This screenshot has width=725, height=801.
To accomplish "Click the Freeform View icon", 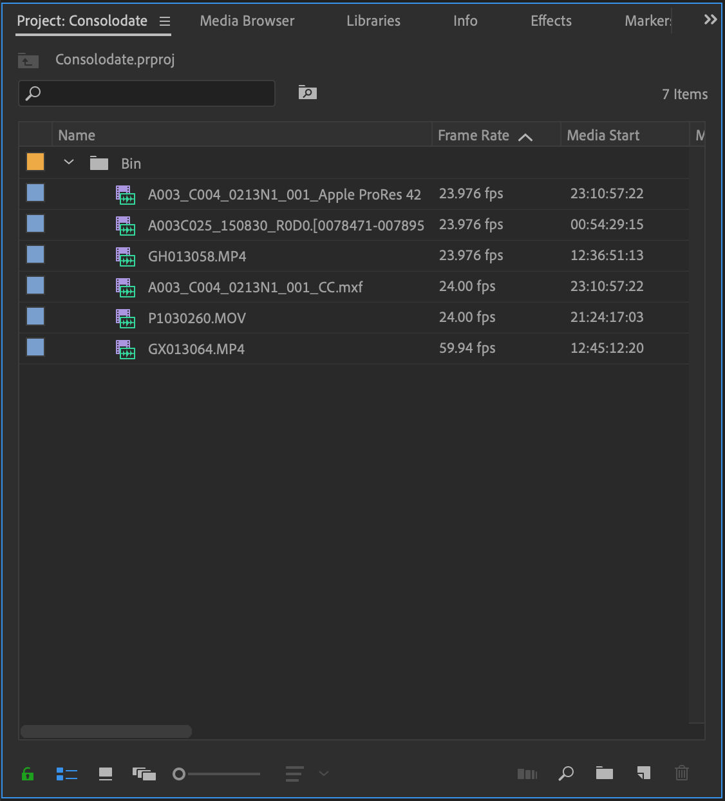I will [x=144, y=774].
